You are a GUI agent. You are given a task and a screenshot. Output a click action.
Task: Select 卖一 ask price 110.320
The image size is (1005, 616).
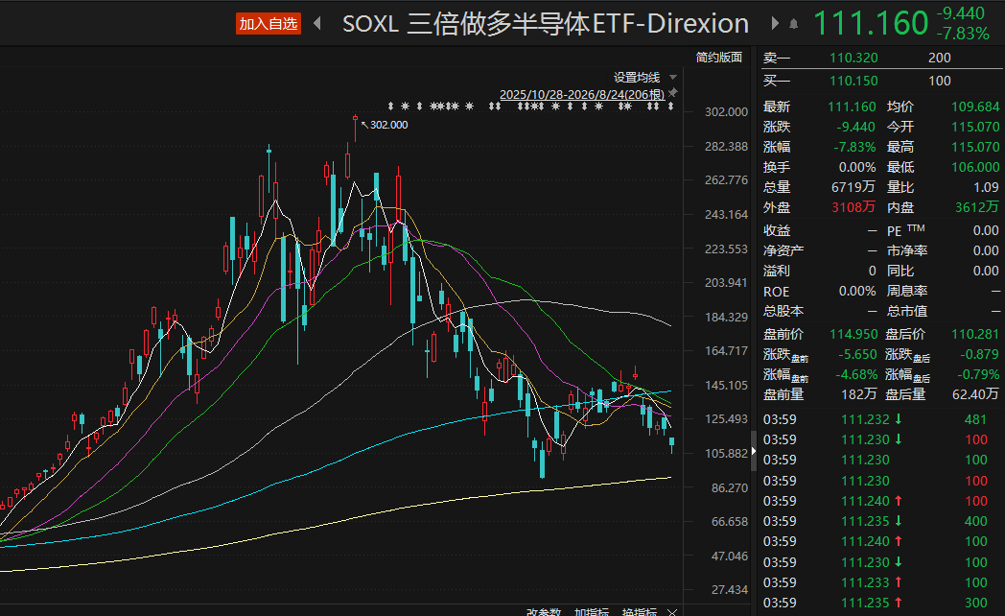click(x=853, y=57)
